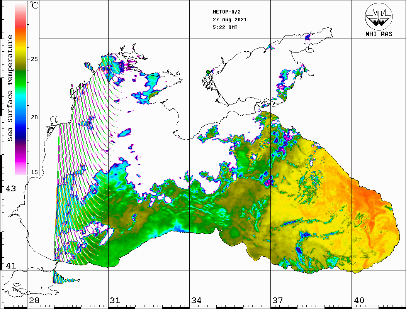The height and width of the screenshot is (309, 406).
Task: Click the longitude label 40
Action: click(359, 301)
